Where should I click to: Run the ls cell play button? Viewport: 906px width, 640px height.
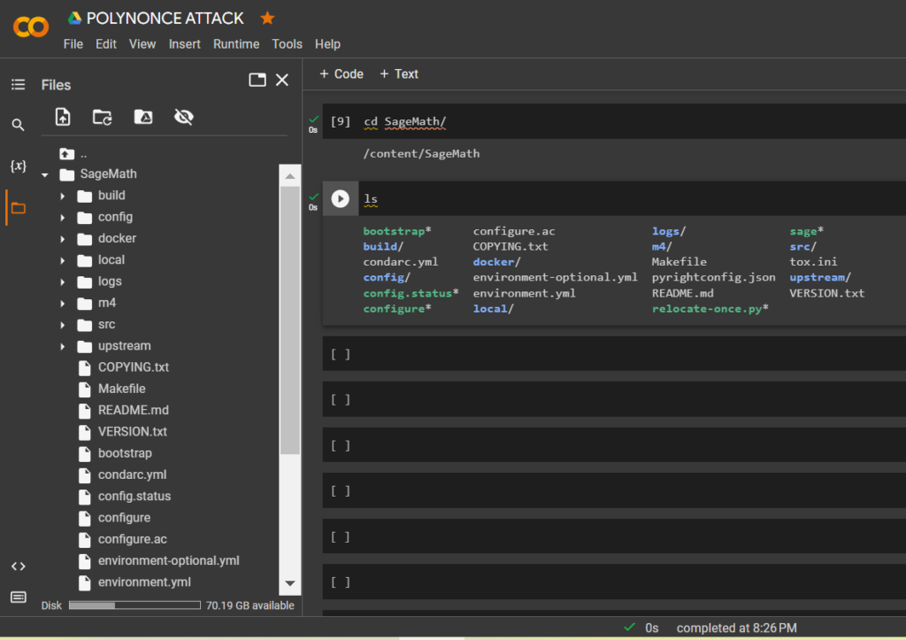pyautogui.click(x=341, y=199)
